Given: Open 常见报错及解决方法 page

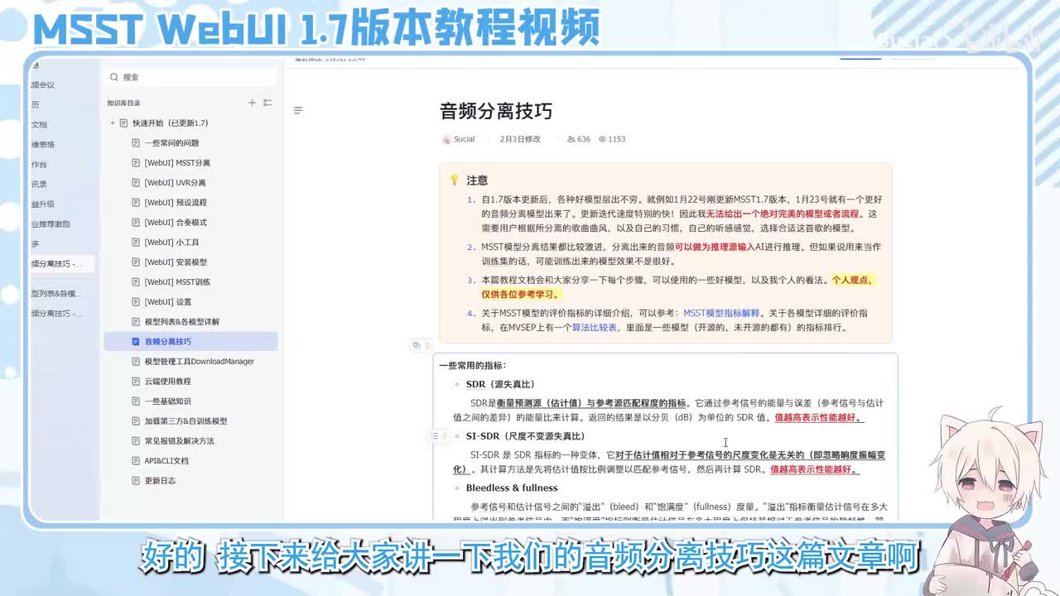Looking at the screenshot, I should [179, 440].
